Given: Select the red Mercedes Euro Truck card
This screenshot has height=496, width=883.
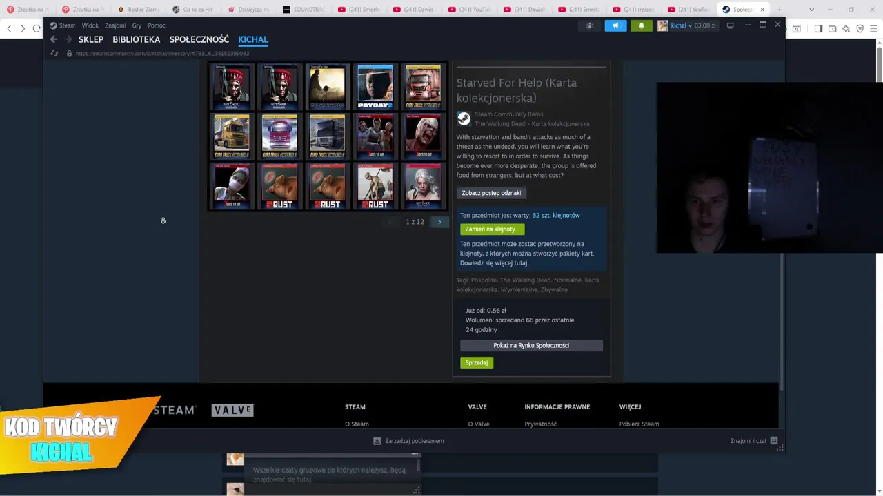Looking at the screenshot, I should [279, 136].
